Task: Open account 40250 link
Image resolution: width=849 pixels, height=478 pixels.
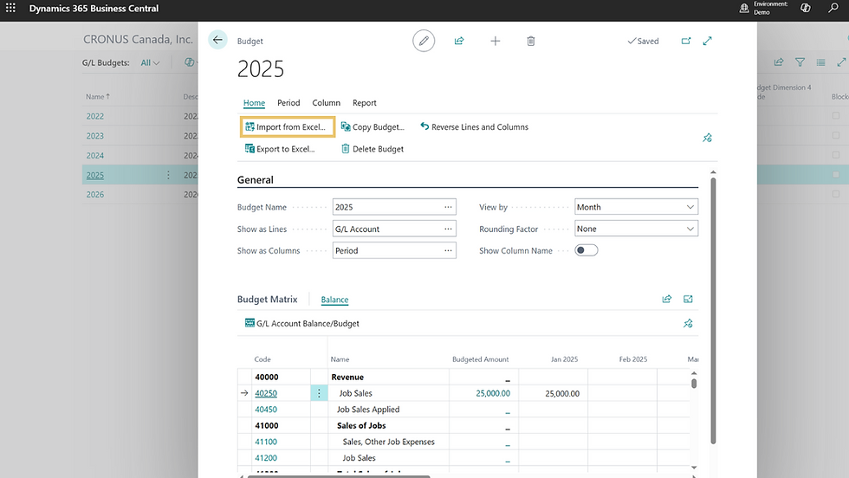Action: tap(266, 393)
